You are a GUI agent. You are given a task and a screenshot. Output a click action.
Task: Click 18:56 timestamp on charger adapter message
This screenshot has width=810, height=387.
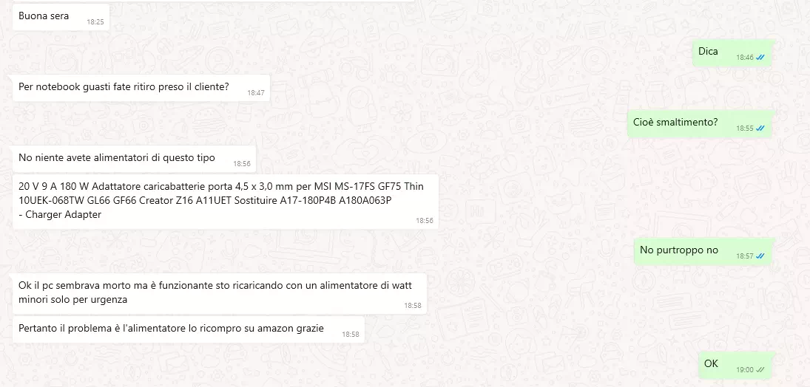pyautogui.click(x=425, y=221)
